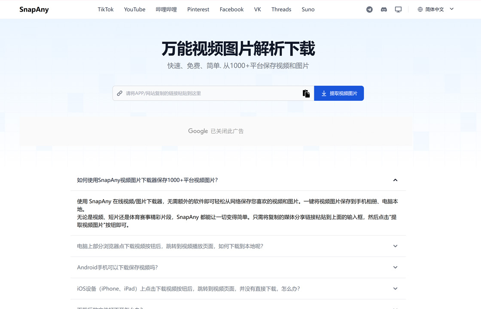This screenshot has width=481, height=309.
Task: Click the clipboard paste icon
Action: pyautogui.click(x=306, y=94)
